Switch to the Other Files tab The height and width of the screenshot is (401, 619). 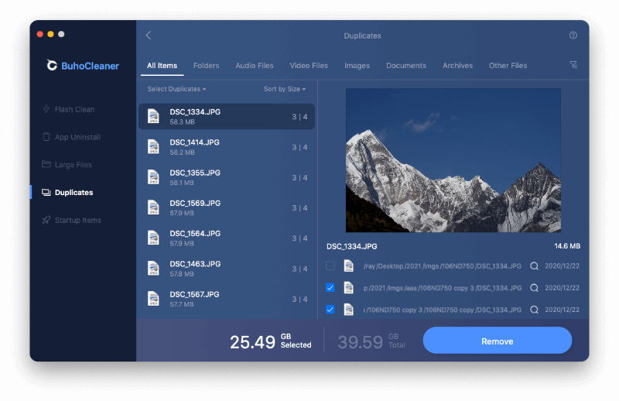(x=508, y=66)
